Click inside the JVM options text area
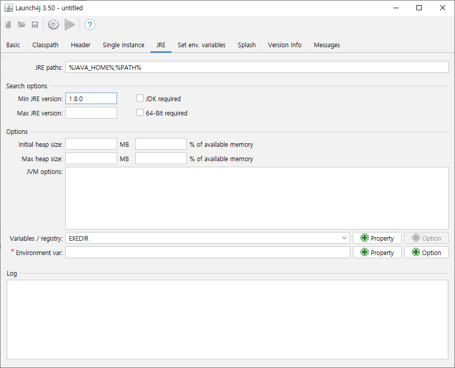Viewport: 455px width, 368px height. pos(257,198)
